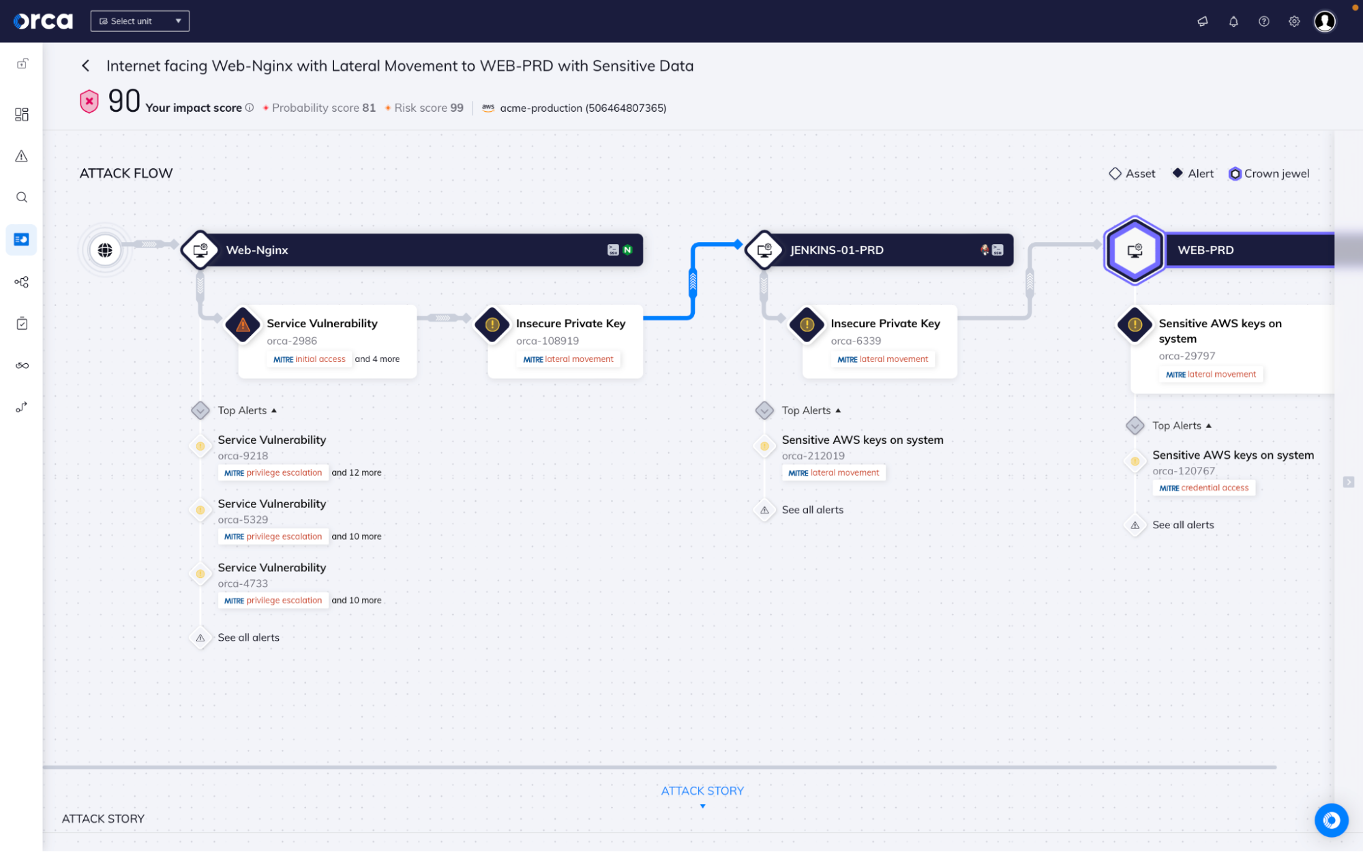Image resolution: width=1363 pixels, height=852 pixels.
Task: Open the help question-mark icon
Action: [1263, 21]
